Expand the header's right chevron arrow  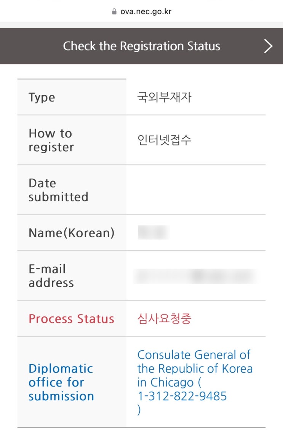(x=269, y=46)
